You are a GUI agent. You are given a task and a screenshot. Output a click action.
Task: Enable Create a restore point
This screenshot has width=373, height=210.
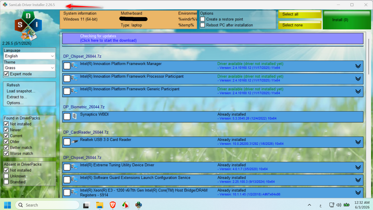coord(202,19)
